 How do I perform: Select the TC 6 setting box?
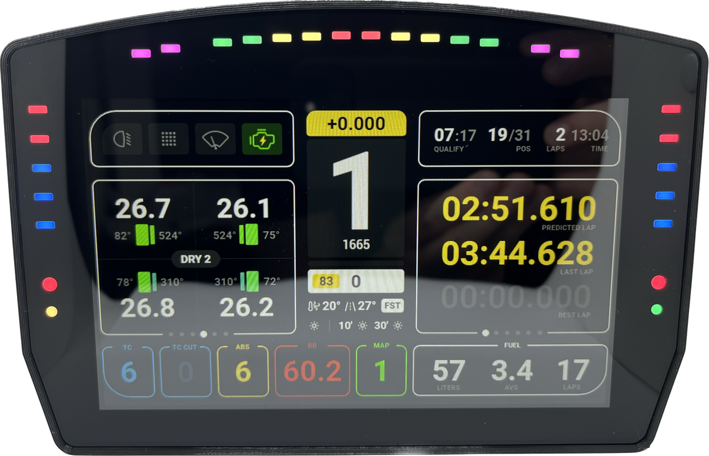tap(128, 371)
